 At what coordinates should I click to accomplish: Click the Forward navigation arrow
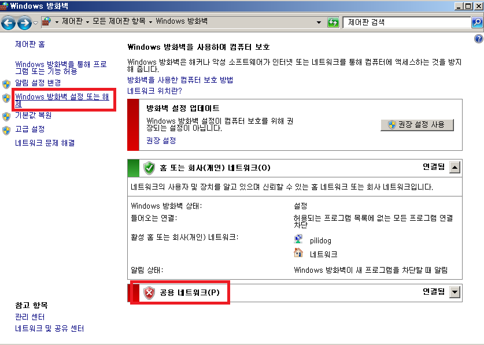[x=24, y=23]
